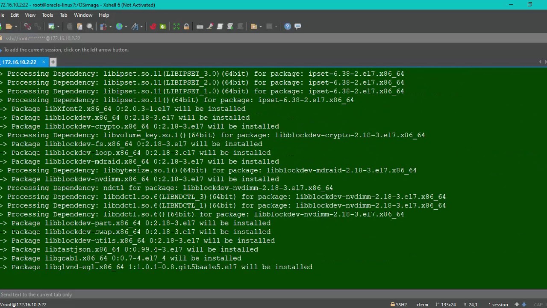Click the Highlight pen icon
The width and height of the screenshot is (547, 308).
[x=210, y=27]
